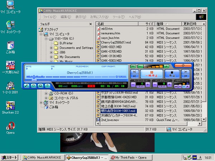Open マイ コンピュータ desktop icon

[x=10, y=7]
